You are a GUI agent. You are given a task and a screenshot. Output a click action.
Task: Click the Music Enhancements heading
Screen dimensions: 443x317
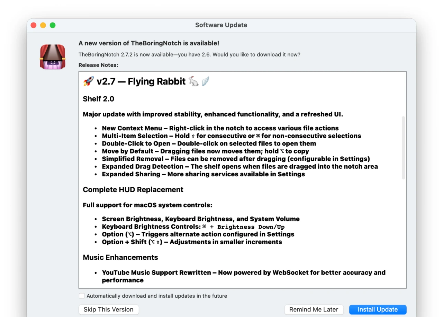tap(120, 257)
